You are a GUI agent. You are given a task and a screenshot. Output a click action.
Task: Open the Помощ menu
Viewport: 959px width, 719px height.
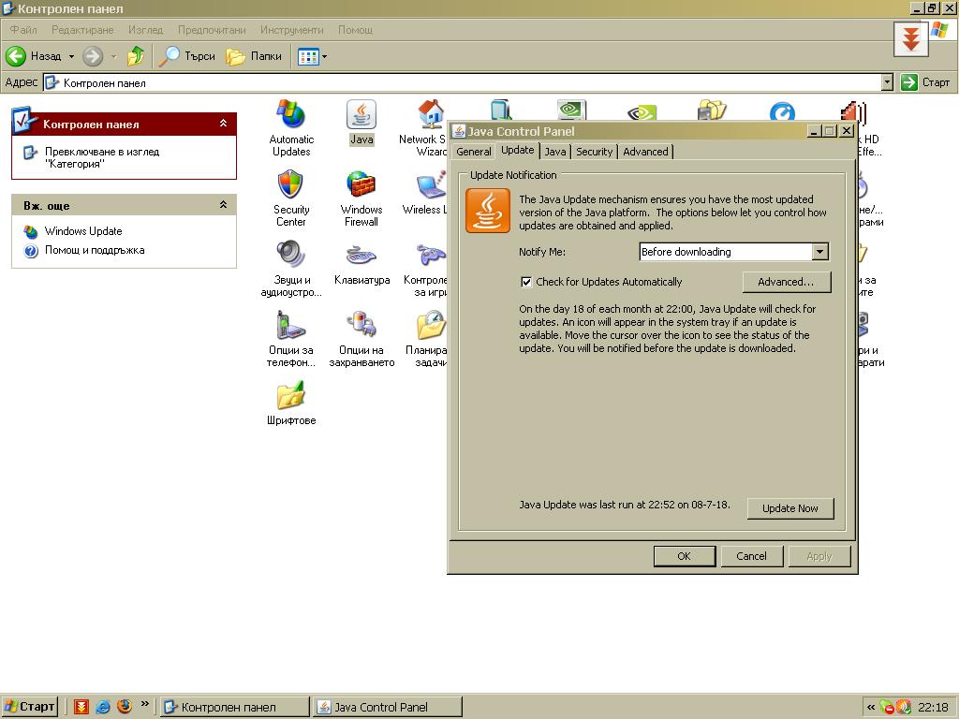(355, 29)
